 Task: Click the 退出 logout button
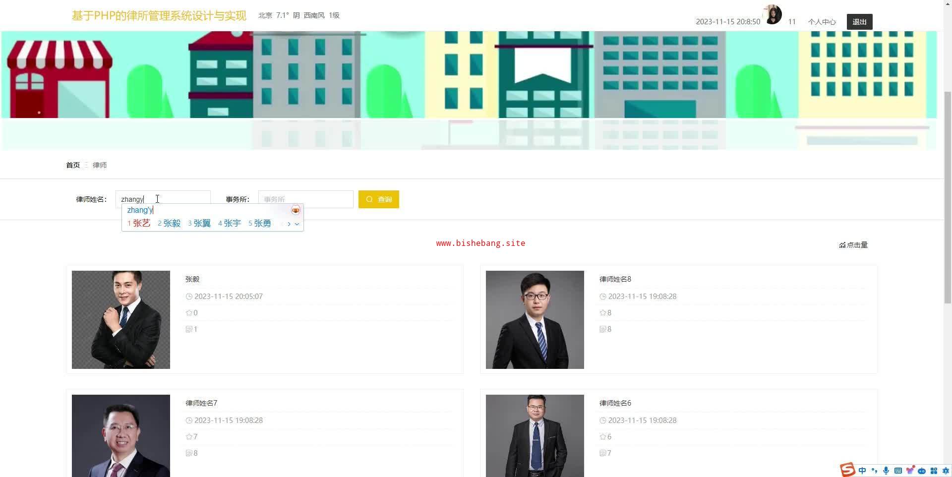tap(859, 22)
